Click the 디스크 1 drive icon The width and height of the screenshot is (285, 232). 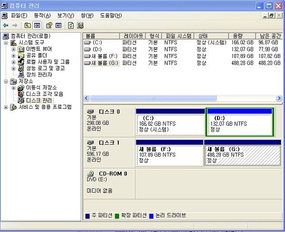click(x=90, y=142)
